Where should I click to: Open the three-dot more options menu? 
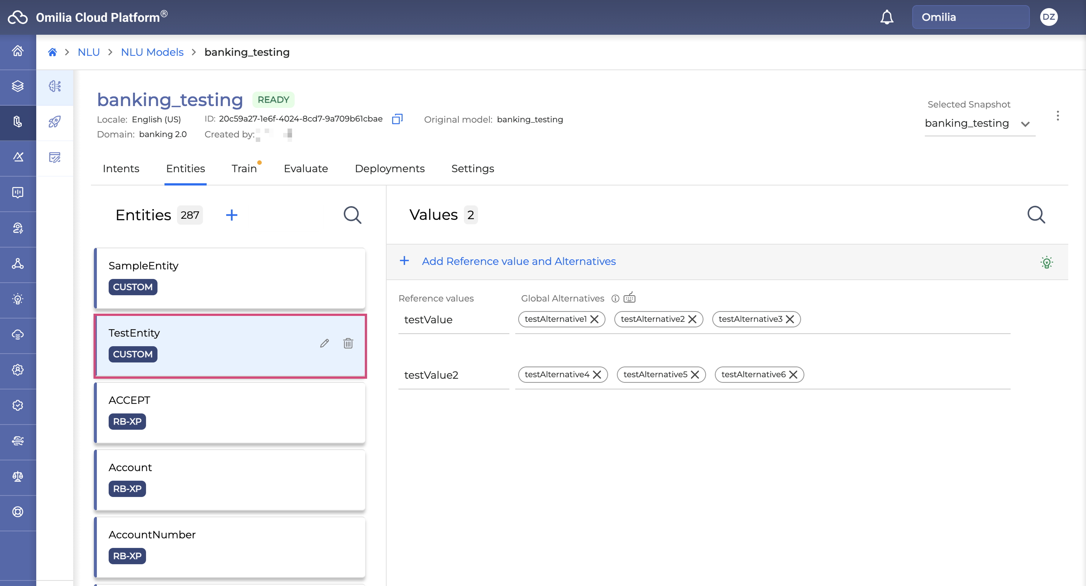point(1057,116)
